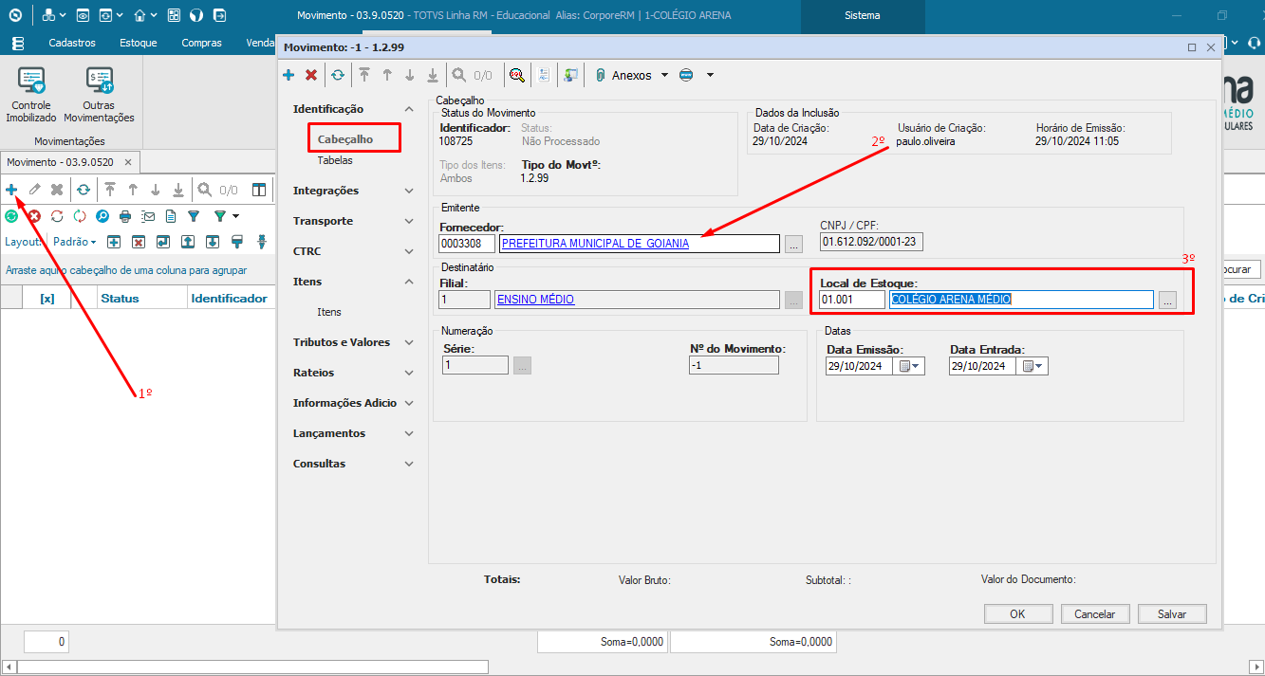Viewport: 1265px width, 676px height.
Task: Open the Padrão layout dropdown
Action: click(x=75, y=242)
